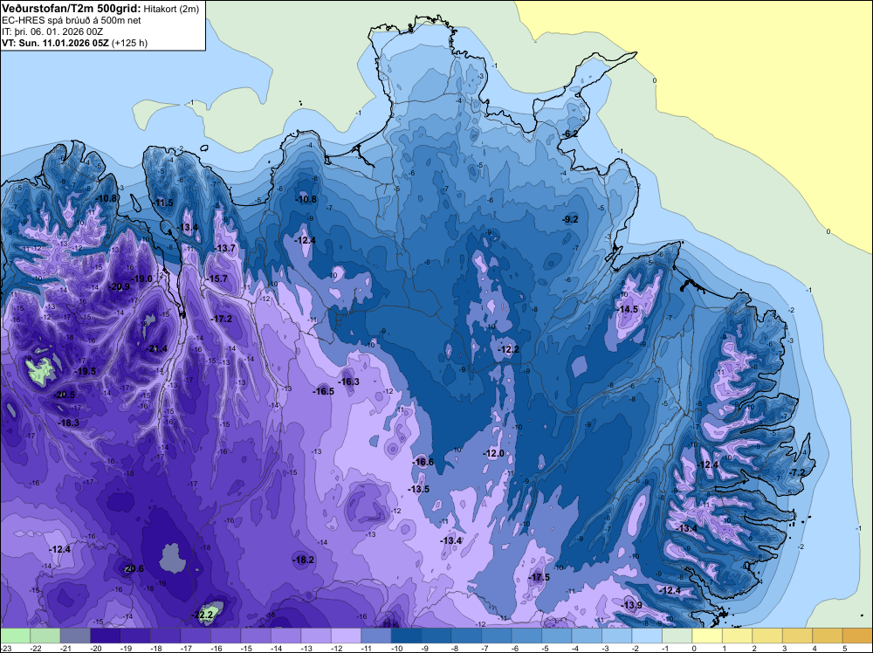
Task: Click the -6.2 temperature value
Action: (571, 134)
